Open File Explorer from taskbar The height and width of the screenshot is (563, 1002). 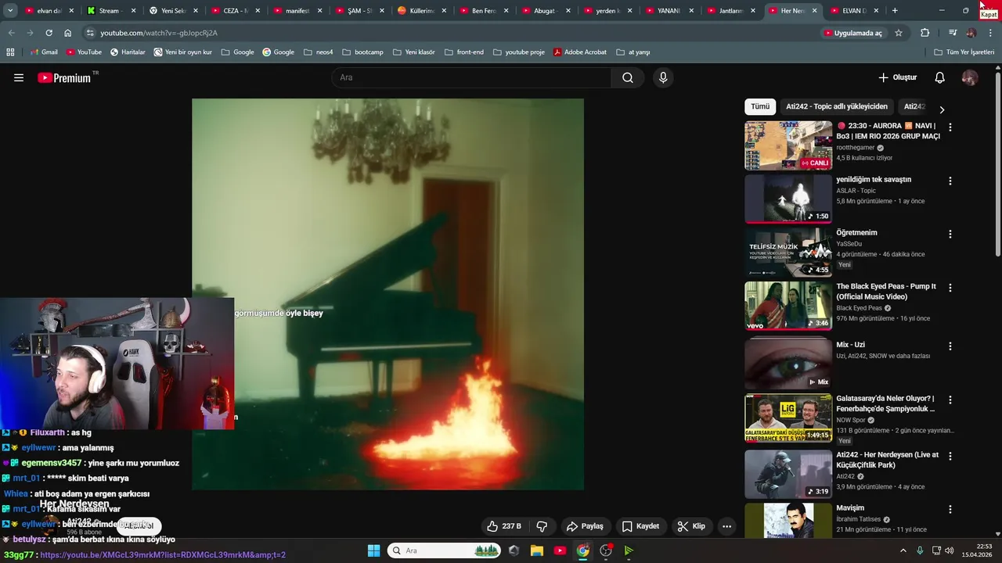click(x=537, y=550)
